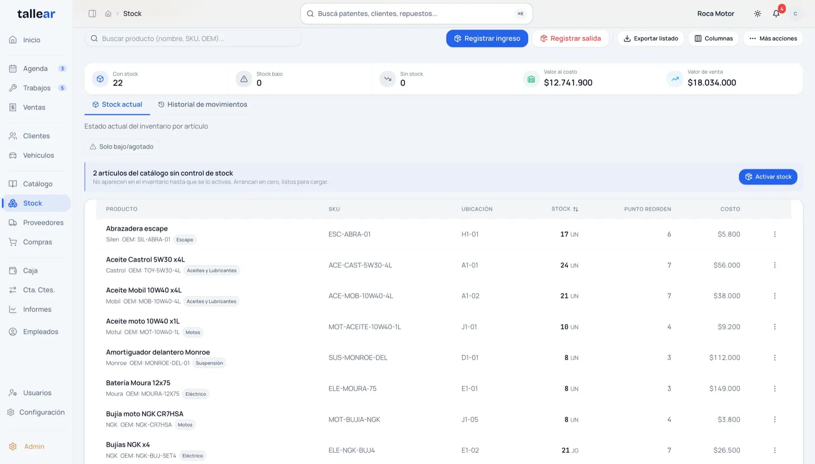Image resolution: width=815 pixels, height=464 pixels.
Task: Switch theme with the sun icon
Action: coord(757,14)
